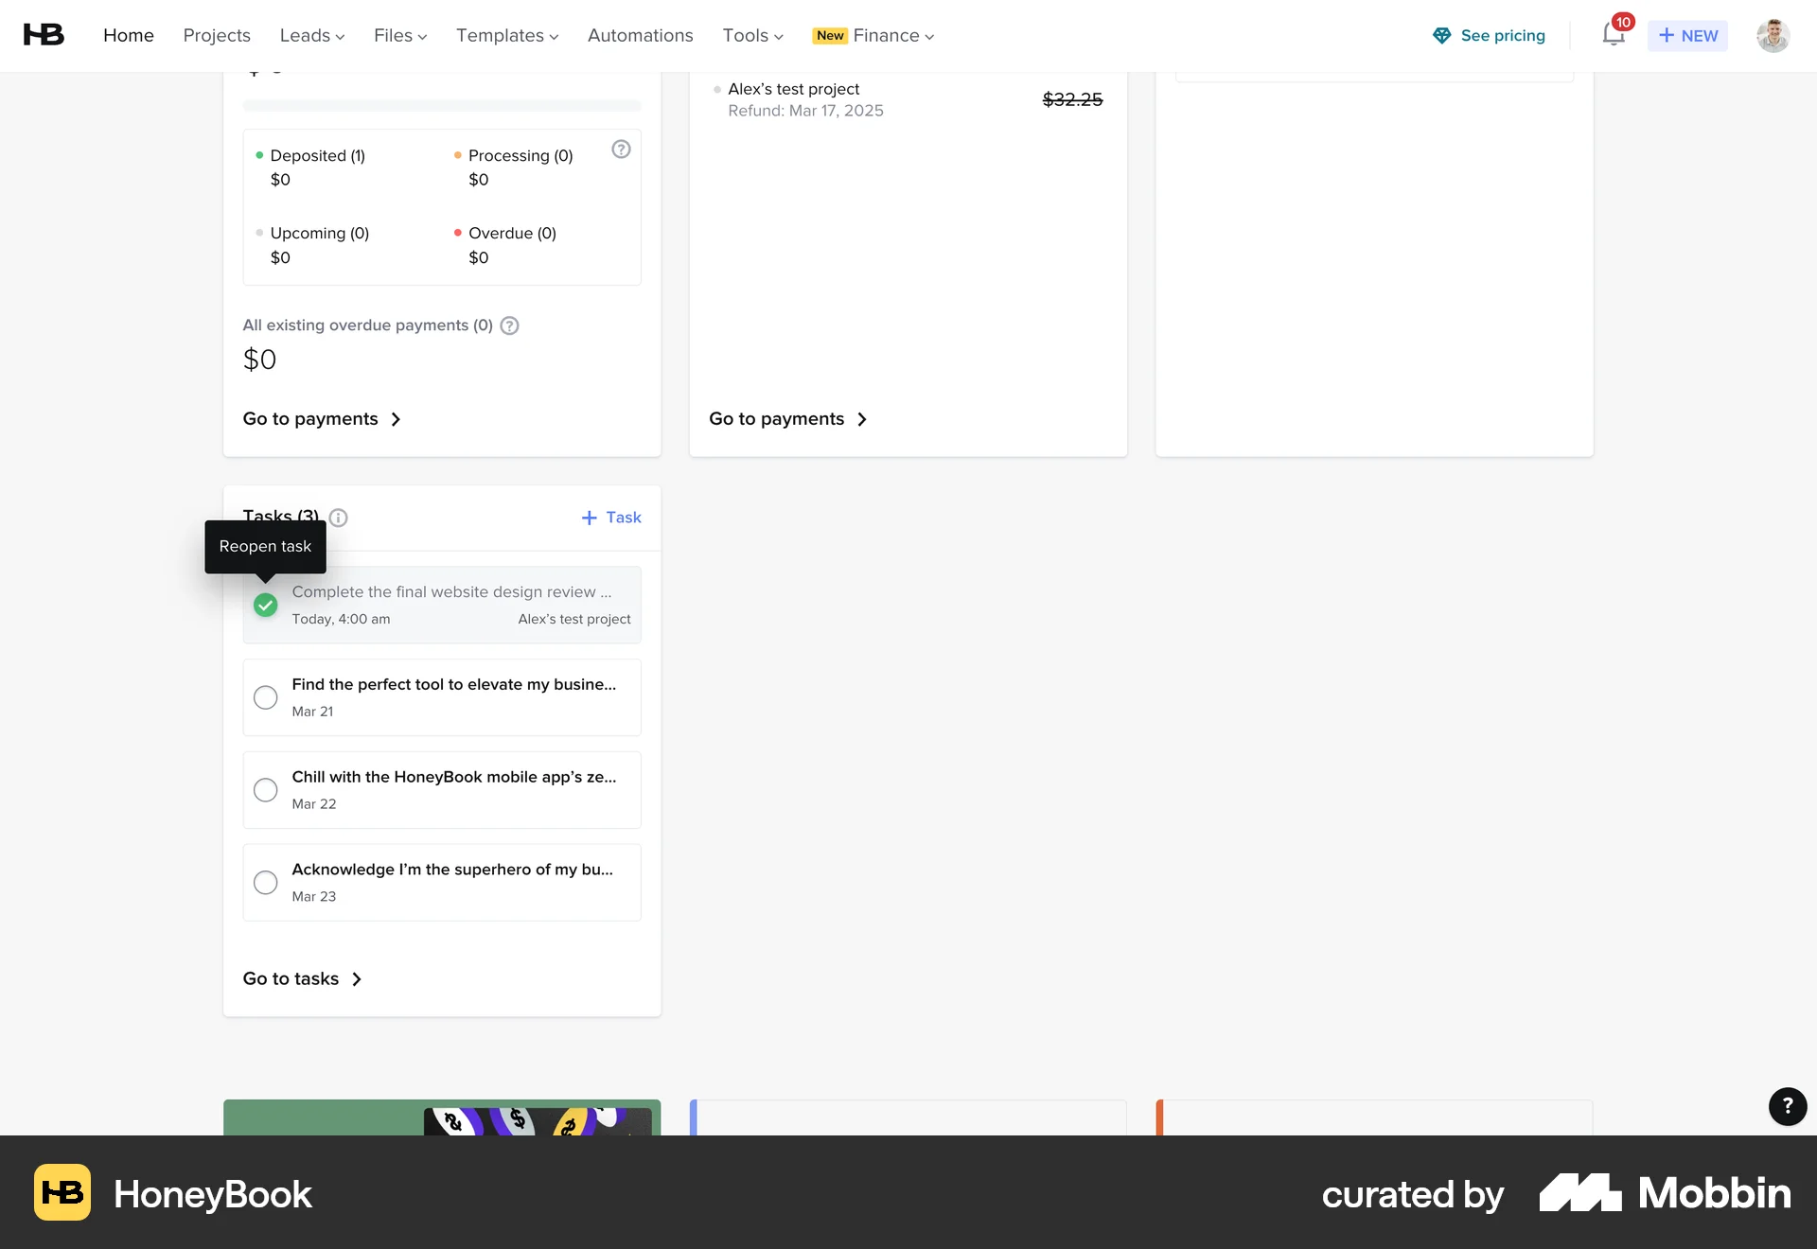Viewport: 1817px width, 1249px height.
Task: Open the profile avatar menu
Action: click(1774, 36)
